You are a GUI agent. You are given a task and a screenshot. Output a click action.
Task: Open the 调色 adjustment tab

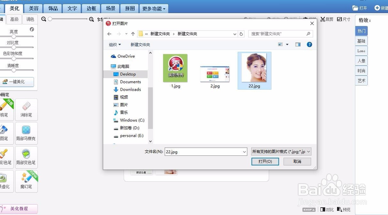click(x=30, y=19)
